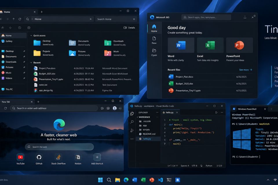Click Python language mode in VS Code status bar
Screen dimensions: 278x185
(209, 166)
